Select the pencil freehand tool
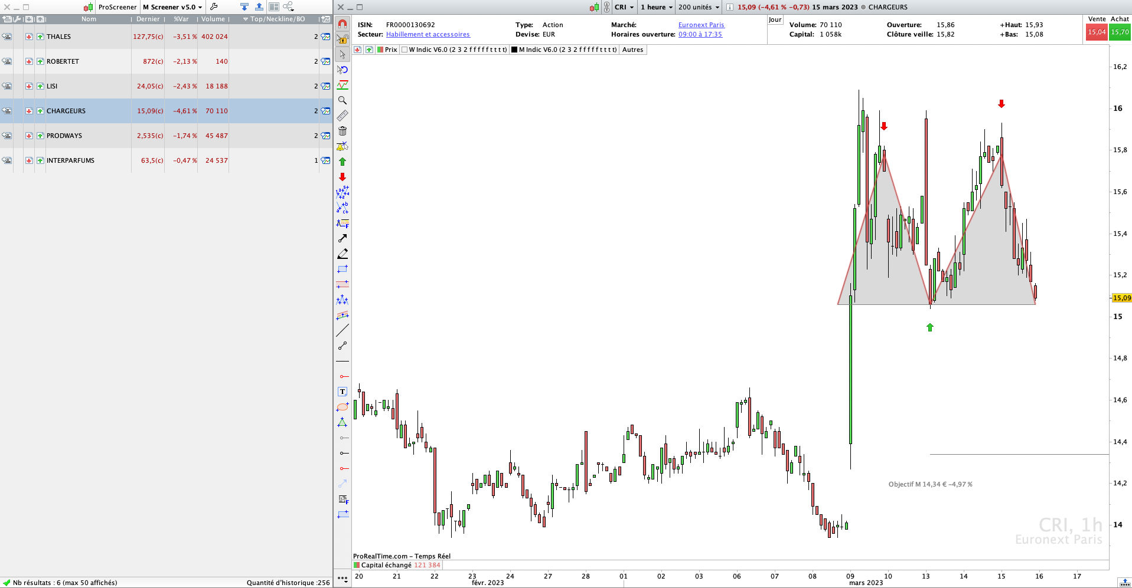The image size is (1132, 588). click(342, 254)
